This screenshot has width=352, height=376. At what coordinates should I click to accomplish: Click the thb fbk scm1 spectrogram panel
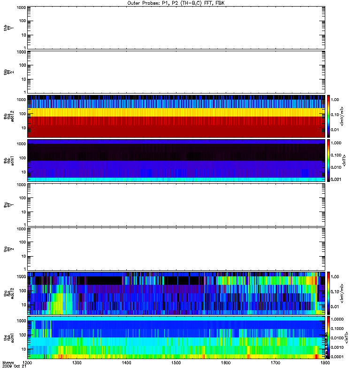pyautogui.click(x=176, y=160)
